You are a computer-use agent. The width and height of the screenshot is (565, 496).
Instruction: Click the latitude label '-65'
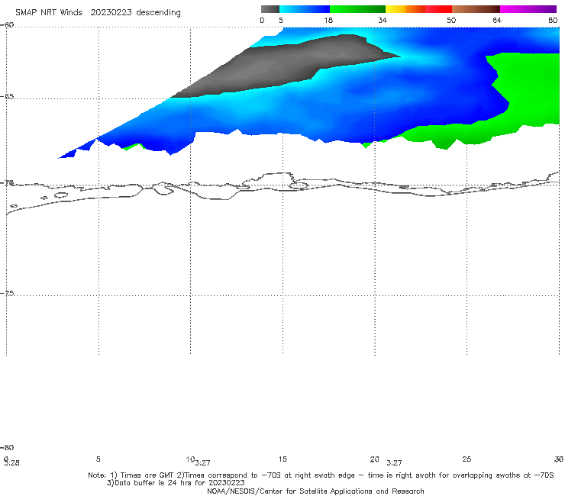(x=7, y=97)
